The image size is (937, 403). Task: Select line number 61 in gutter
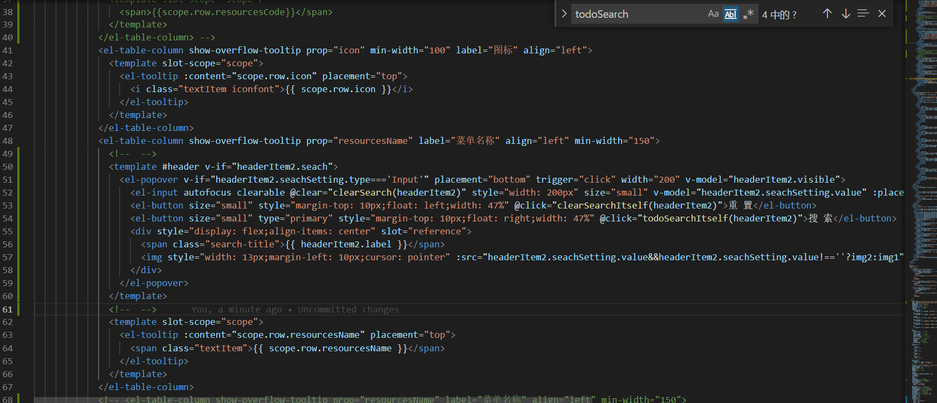[x=8, y=309]
